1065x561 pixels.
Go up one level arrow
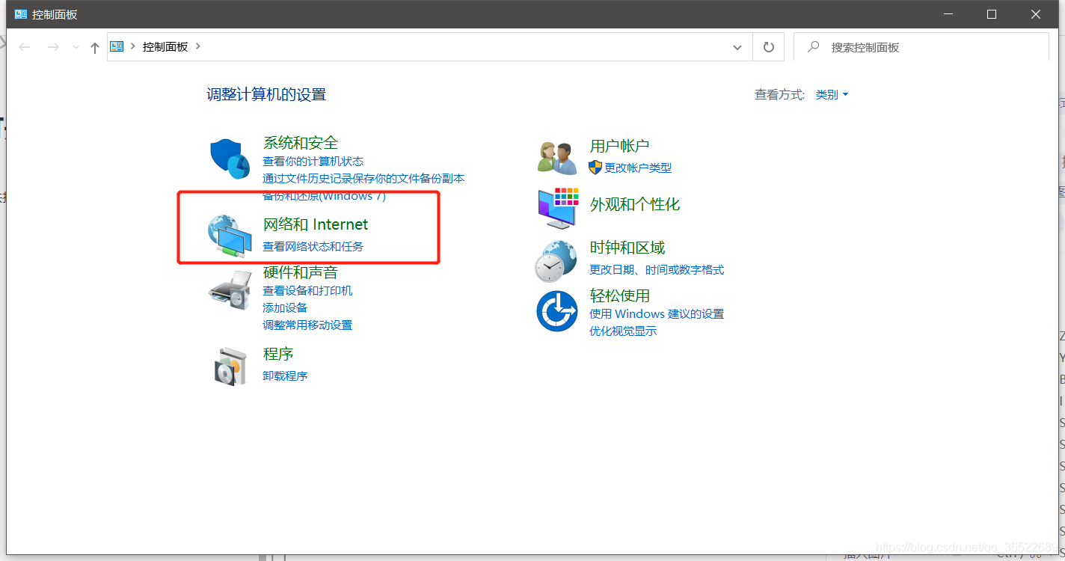94,47
